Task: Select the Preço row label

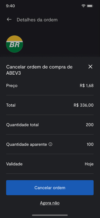Action: click(12, 86)
